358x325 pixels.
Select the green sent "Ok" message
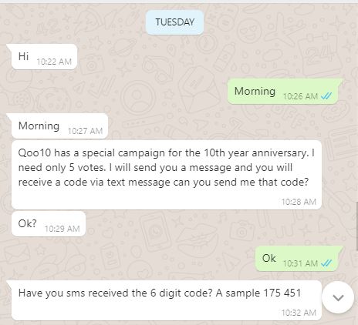click(x=296, y=259)
